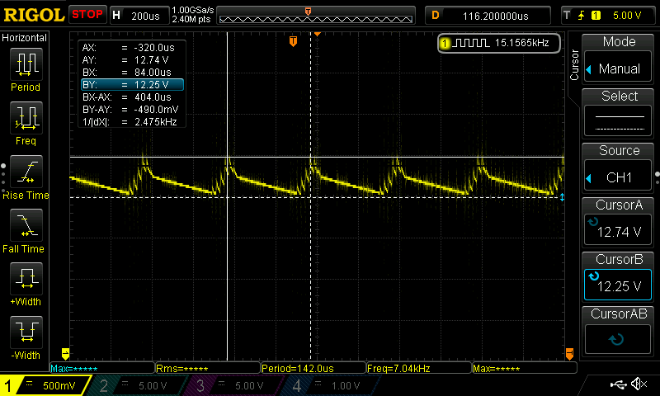Click the blue cursor B level arrow at right edge
Image resolution: width=660 pixels, height=396 pixels.
(x=562, y=197)
